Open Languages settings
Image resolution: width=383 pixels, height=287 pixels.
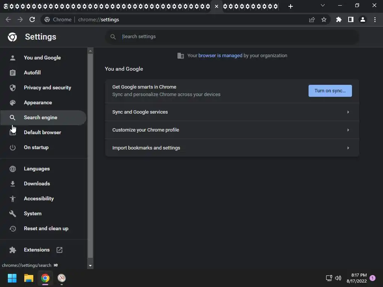(37, 169)
